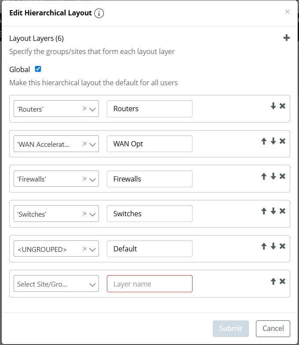The image size is (299, 345).
Task: Remove the empty last layer row
Action: coord(282,281)
